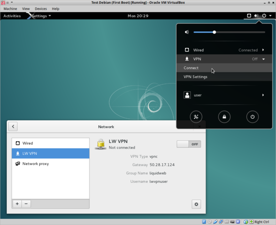Click the keyboard capture indicator beside Right Ctrl
The width and height of the screenshot is (276, 225).
tap(251, 222)
